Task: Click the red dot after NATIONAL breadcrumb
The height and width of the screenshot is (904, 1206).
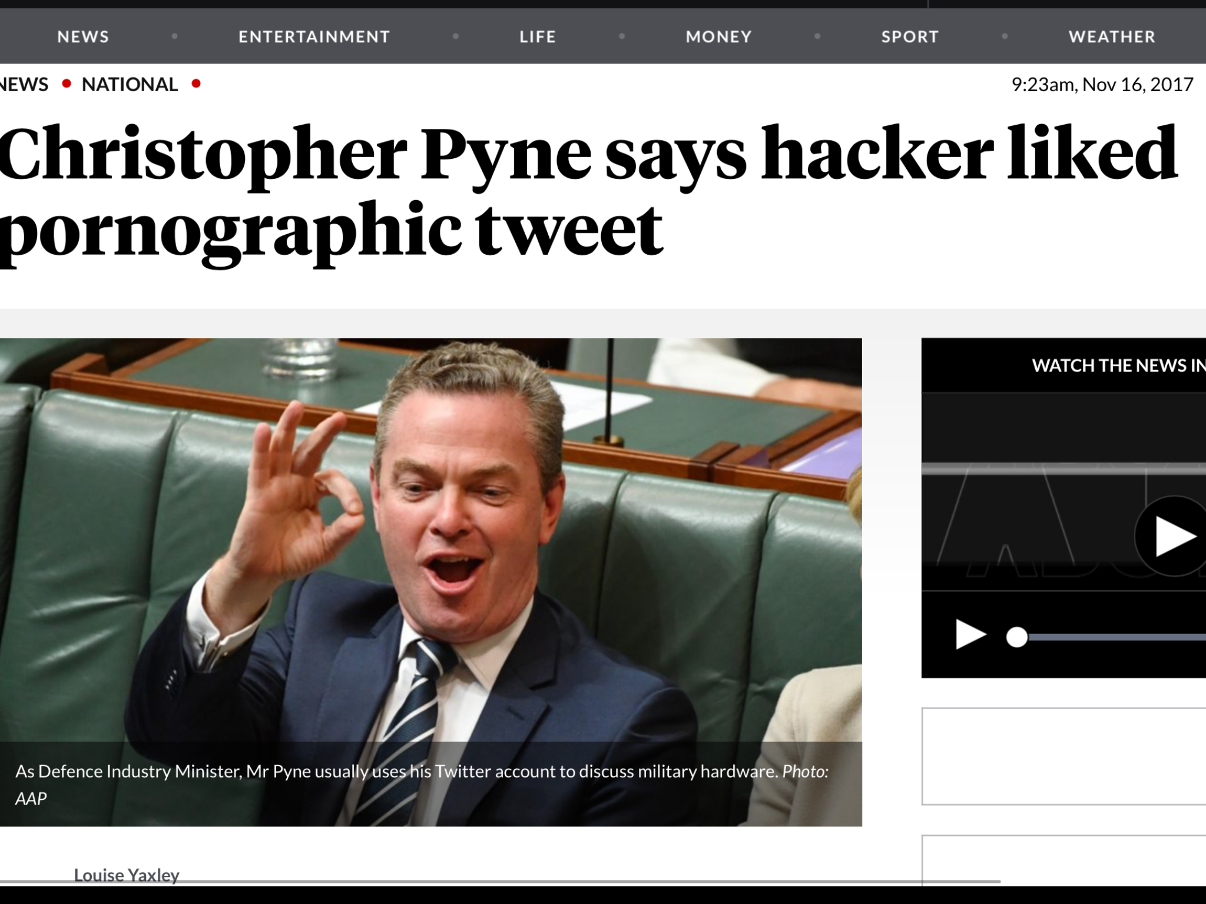Action: click(x=196, y=84)
